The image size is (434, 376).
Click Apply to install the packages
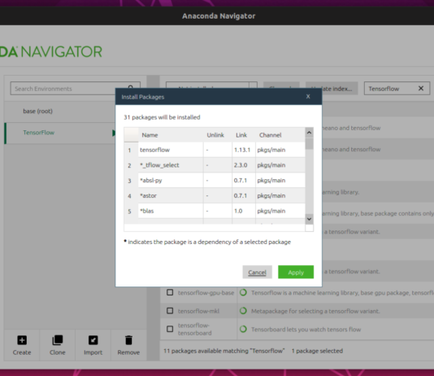pos(296,272)
